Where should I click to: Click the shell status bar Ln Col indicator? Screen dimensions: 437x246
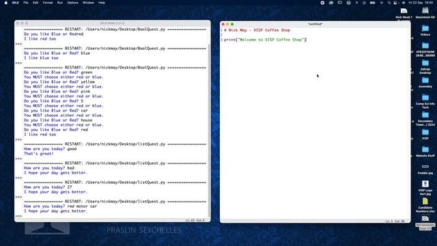(x=195, y=220)
